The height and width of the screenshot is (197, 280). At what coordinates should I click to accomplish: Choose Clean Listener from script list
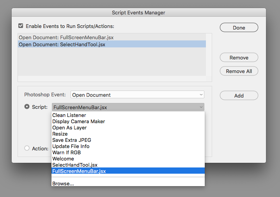(x=69, y=115)
